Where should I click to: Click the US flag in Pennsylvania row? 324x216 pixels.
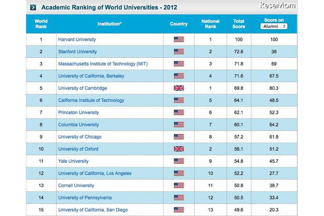(x=179, y=198)
